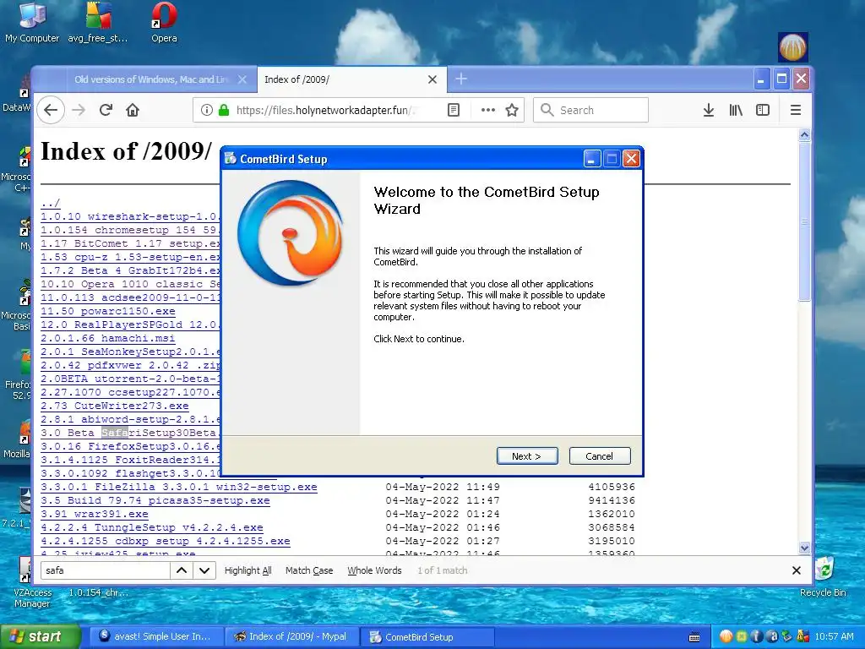
Task: Show site information icon in address bar
Action: point(206,110)
